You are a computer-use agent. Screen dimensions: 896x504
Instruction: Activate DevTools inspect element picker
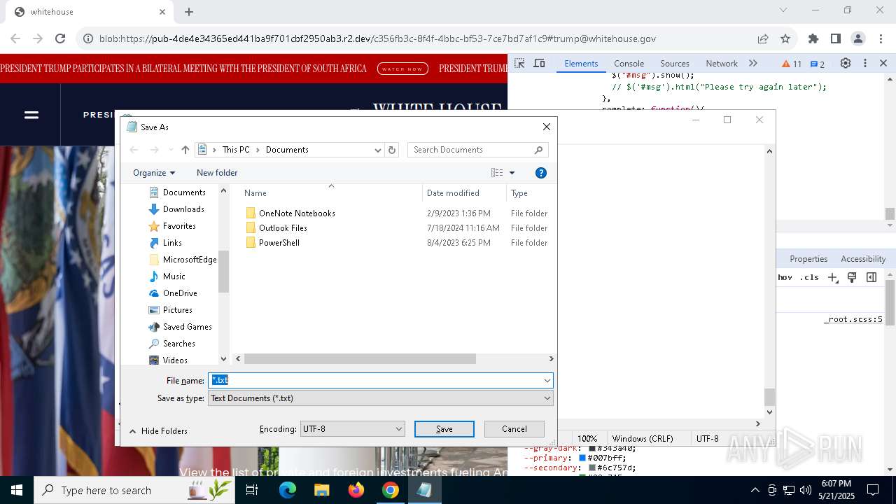(519, 64)
